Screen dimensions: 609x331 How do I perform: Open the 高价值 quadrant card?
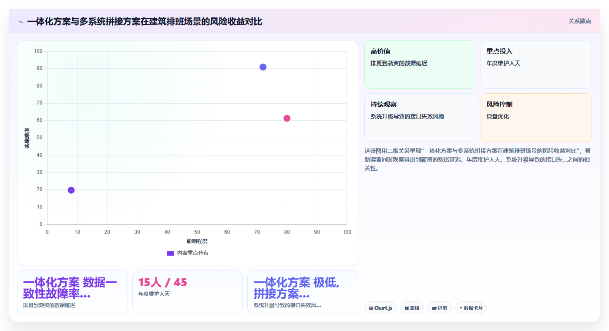point(420,64)
